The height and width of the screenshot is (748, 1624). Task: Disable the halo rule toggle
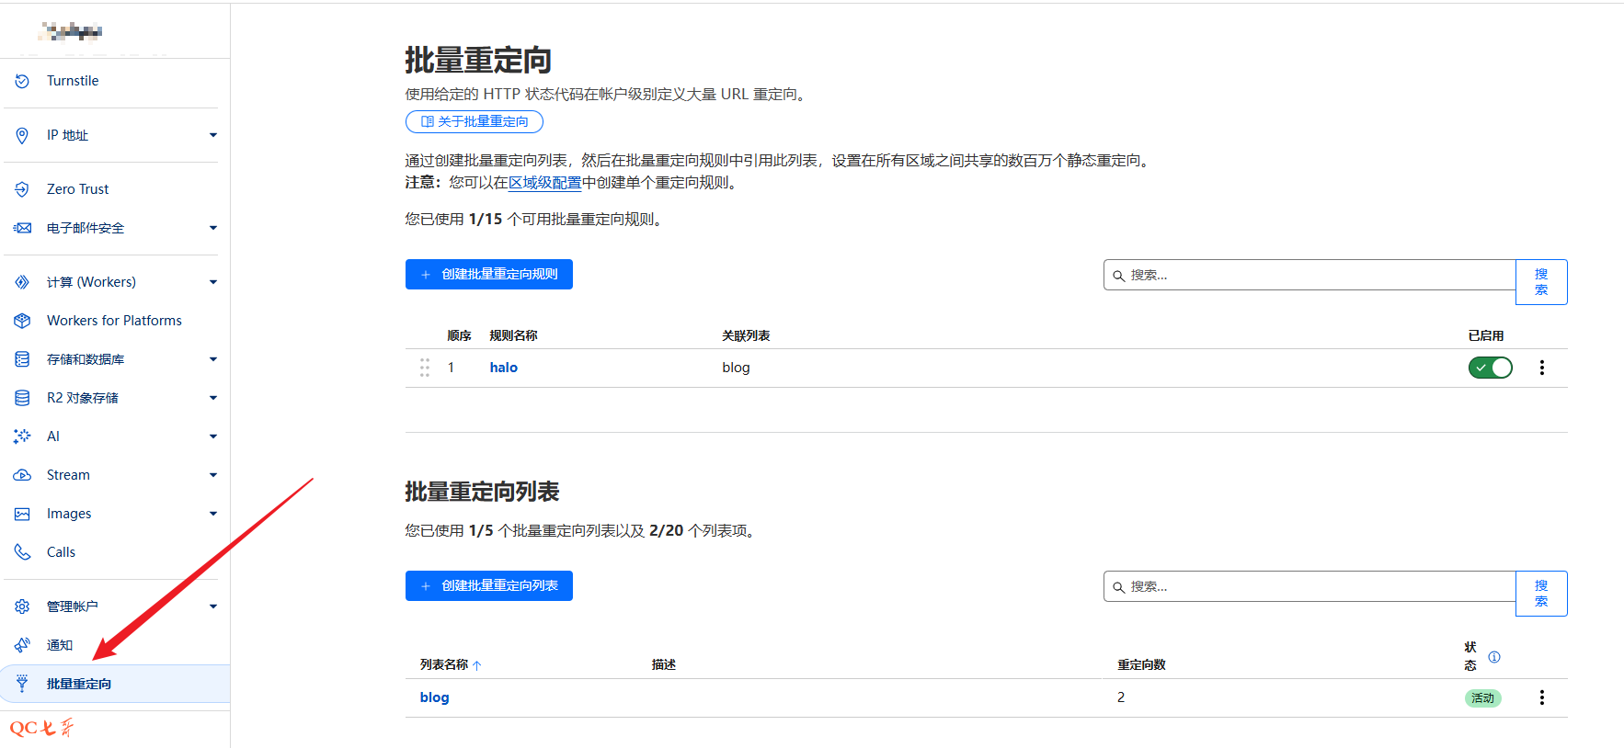point(1489,368)
